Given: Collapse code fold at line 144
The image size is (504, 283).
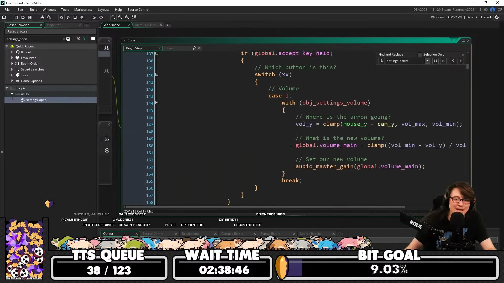Looking at the screenshot, I should pos(157,103).
